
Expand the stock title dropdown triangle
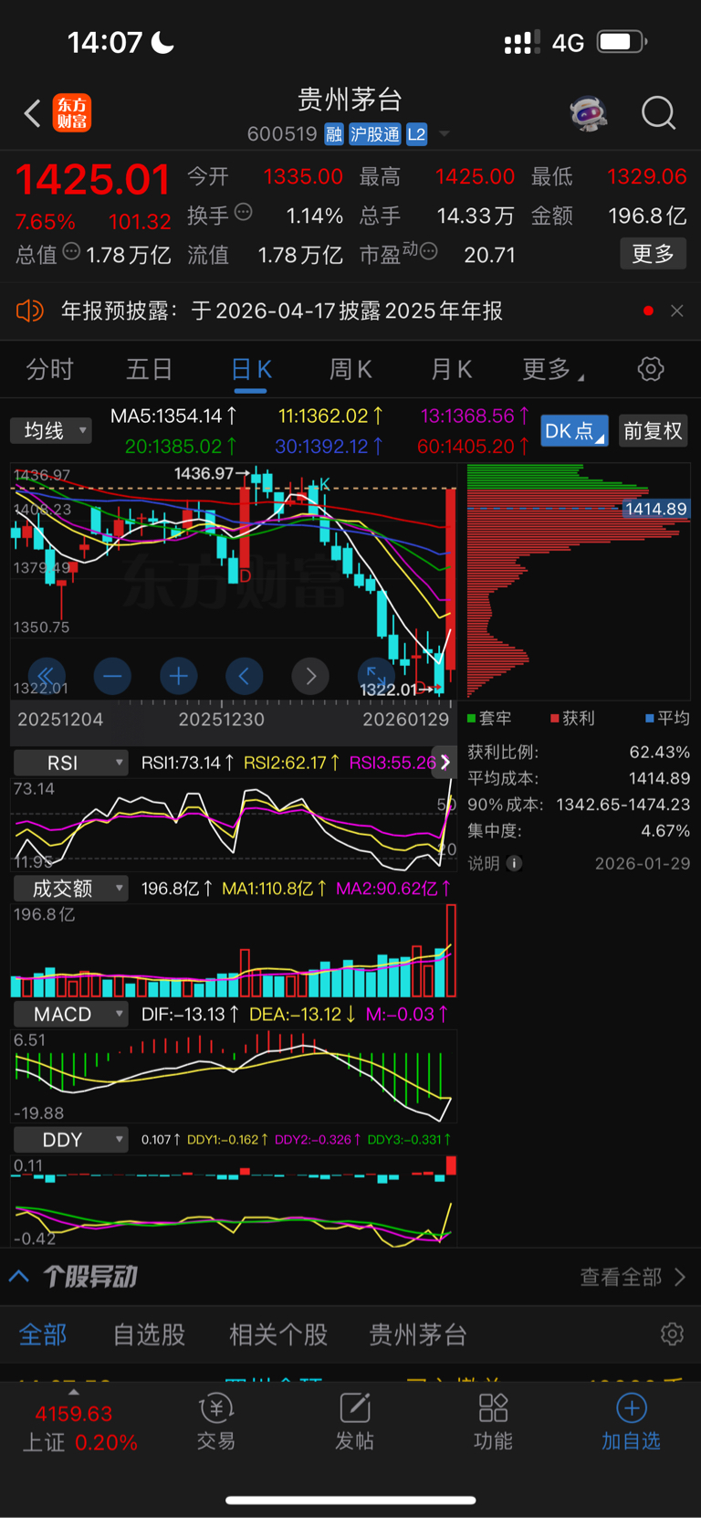(445, 134)
